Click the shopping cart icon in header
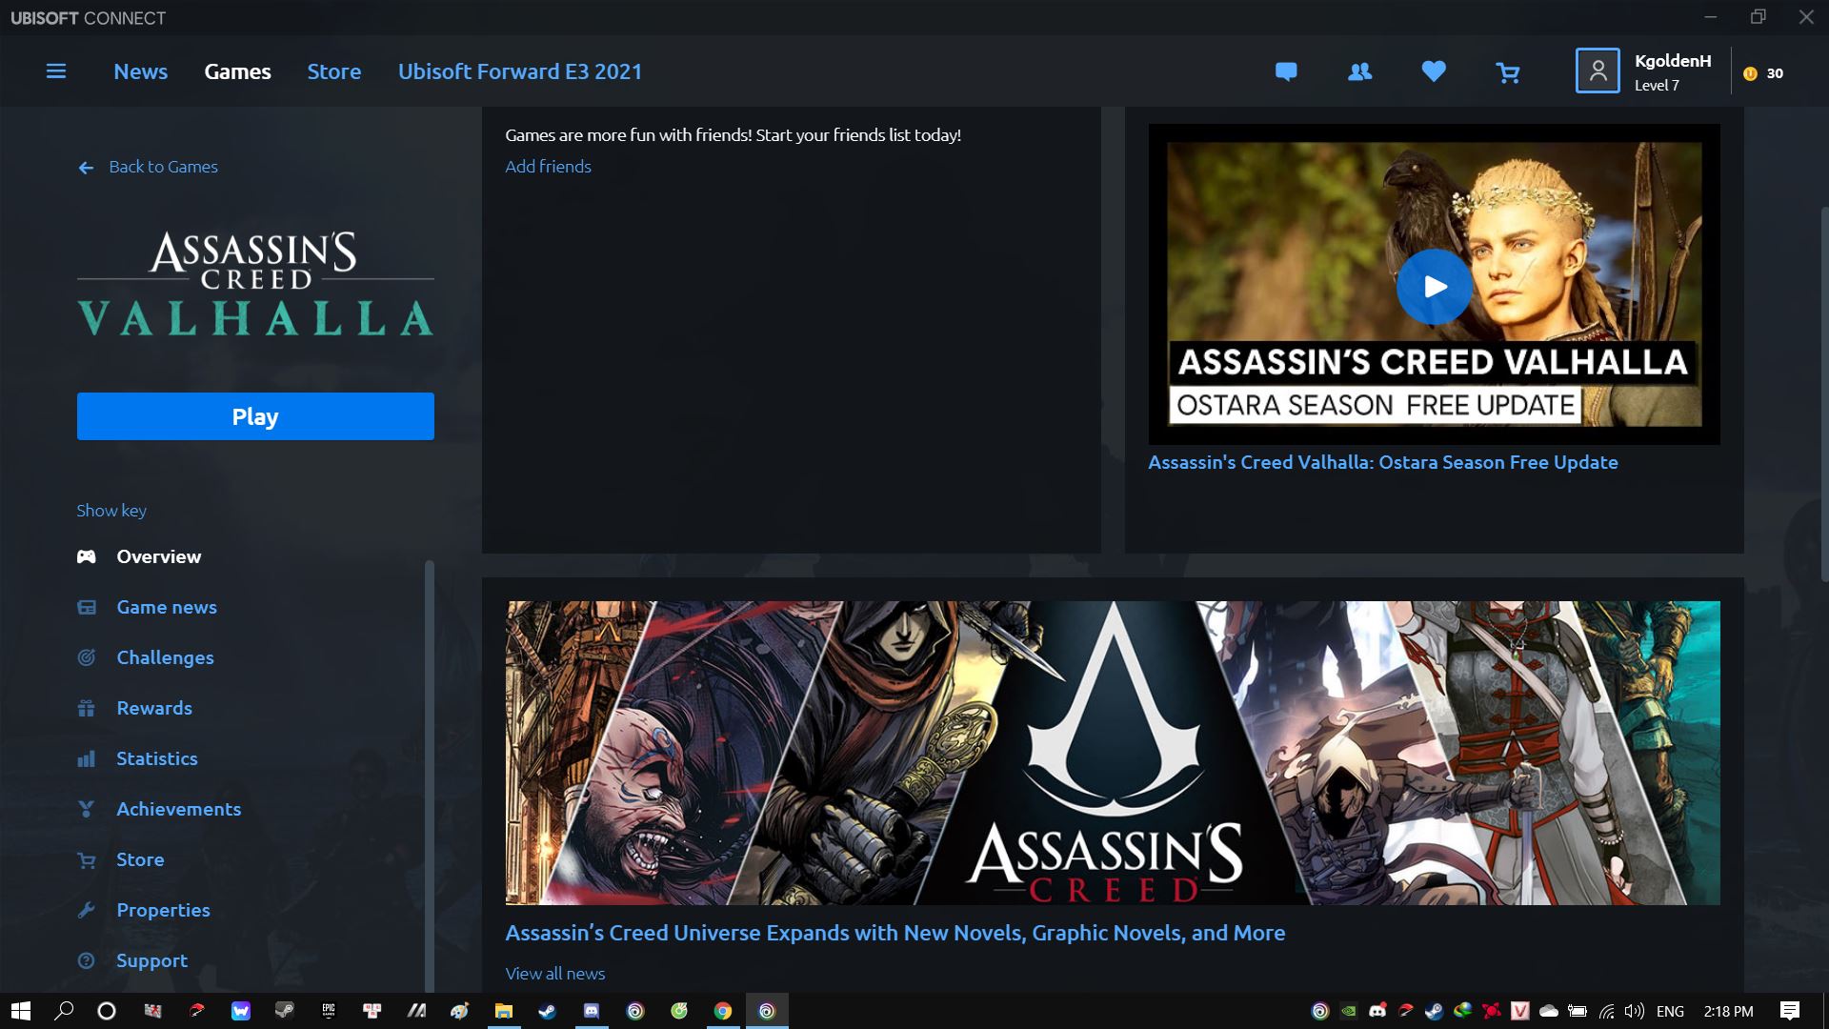Screen dimensions: 1829x1029 pos(1507,71)
